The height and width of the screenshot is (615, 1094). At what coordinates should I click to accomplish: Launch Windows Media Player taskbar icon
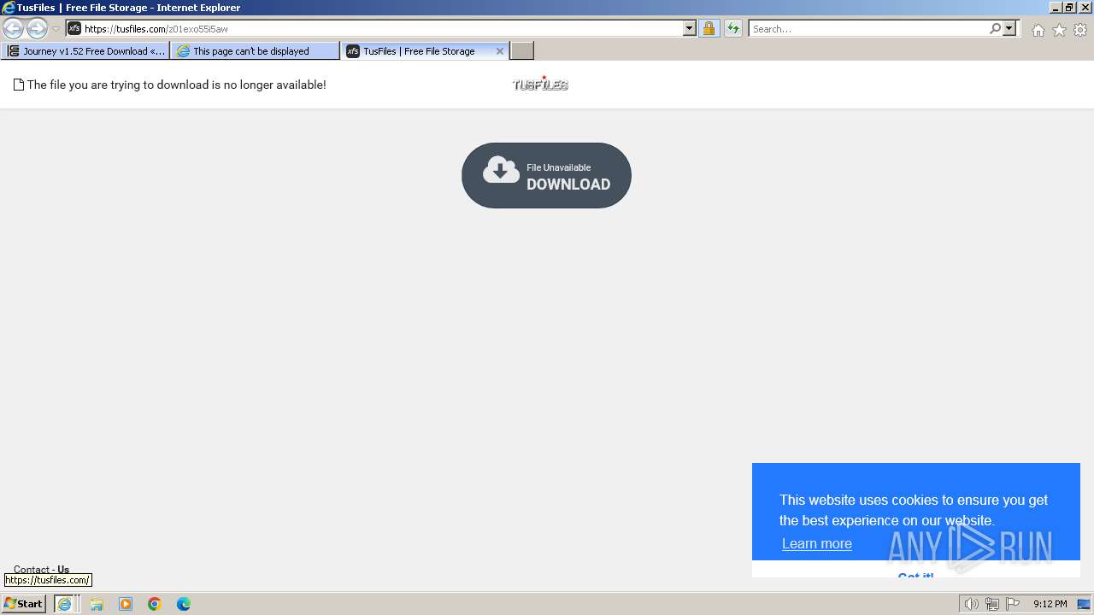tap(126, 604)
